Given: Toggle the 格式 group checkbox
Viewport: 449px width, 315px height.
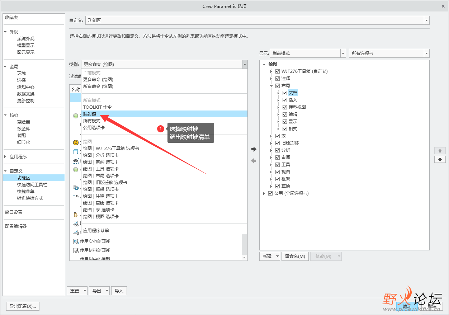Looking at the screenshot, I should click(285, 129).
